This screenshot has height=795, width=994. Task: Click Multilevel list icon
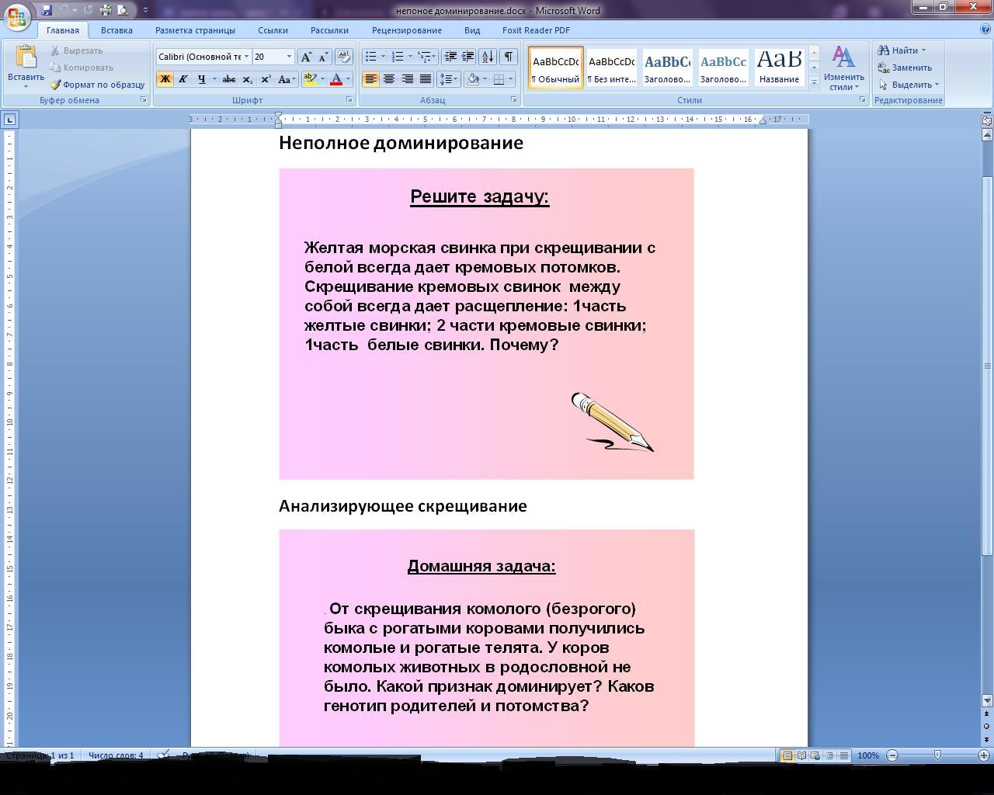pos(424,57)
